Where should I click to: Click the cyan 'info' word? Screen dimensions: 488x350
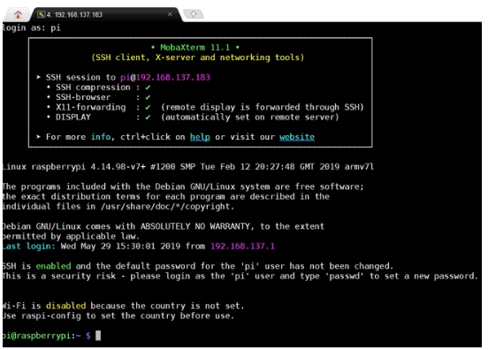[101, 137]
